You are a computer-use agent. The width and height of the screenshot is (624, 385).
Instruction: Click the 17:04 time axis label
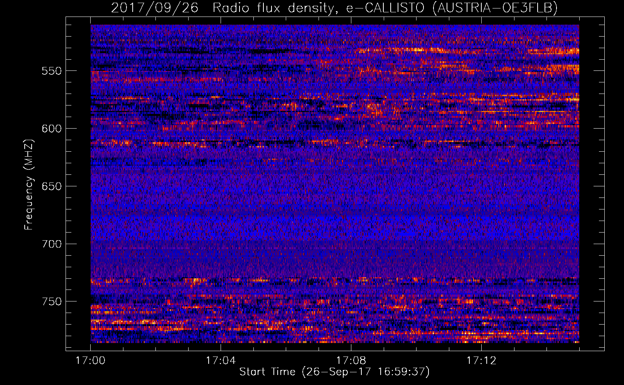click(221, 361)
